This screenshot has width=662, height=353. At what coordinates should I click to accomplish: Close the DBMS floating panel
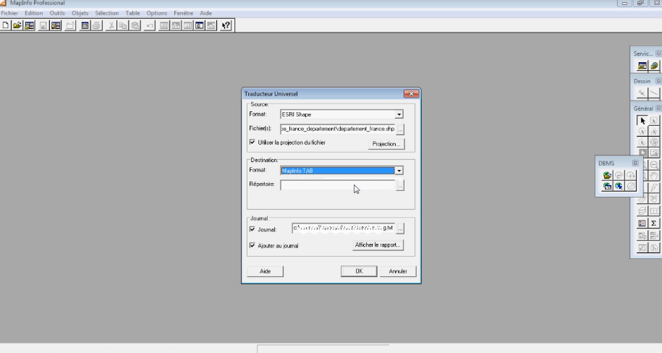(635, 163)
